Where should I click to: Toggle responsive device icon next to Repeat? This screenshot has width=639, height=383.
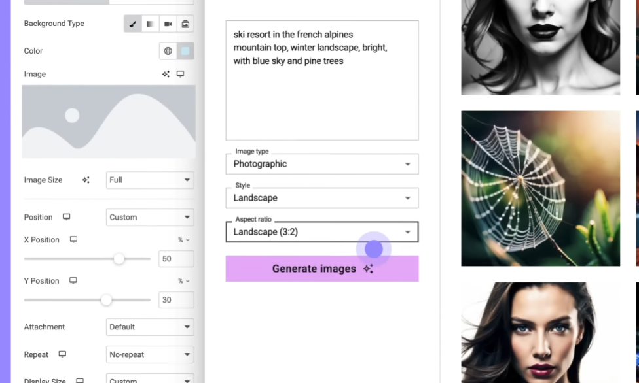click(x=62, y=354)
